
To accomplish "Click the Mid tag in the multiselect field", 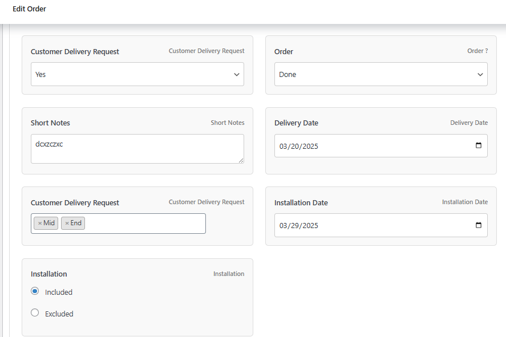I will coord(48,223).
